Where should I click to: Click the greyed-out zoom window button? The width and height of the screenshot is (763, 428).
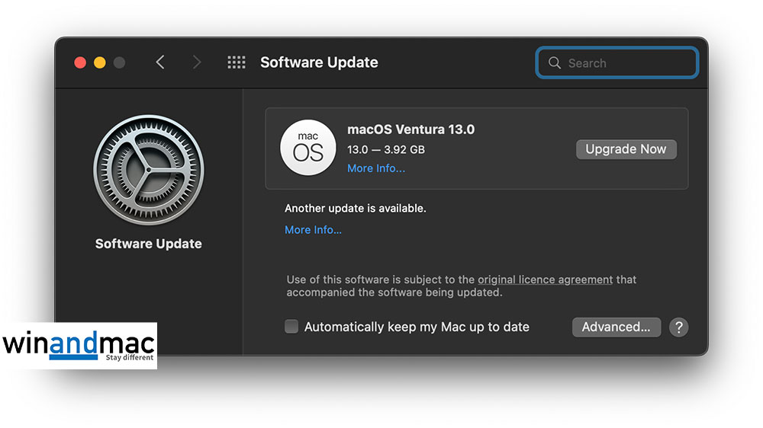[x=119, y=62]
